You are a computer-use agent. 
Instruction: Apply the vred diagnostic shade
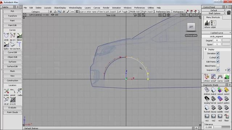(x=226, y=108)
